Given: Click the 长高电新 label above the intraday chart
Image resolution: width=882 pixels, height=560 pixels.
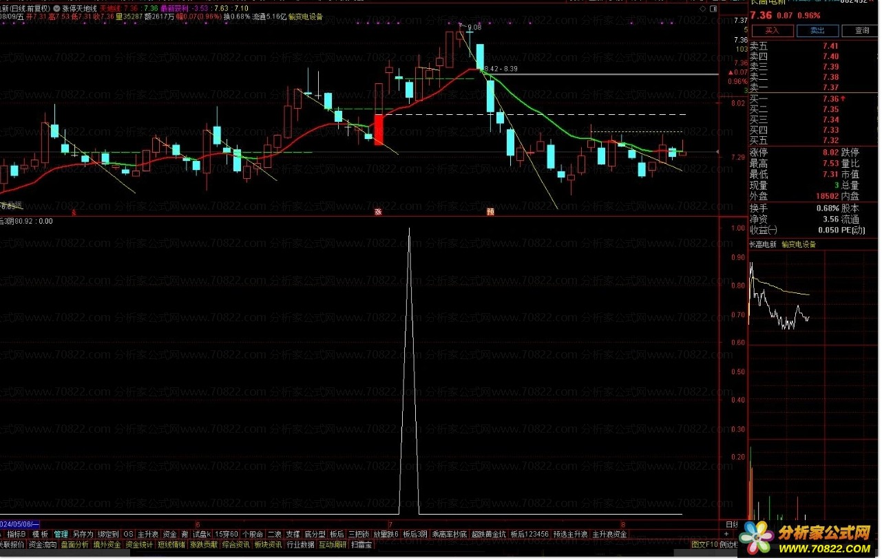Looking at the screenshot, I should click(x=763, y=244).
